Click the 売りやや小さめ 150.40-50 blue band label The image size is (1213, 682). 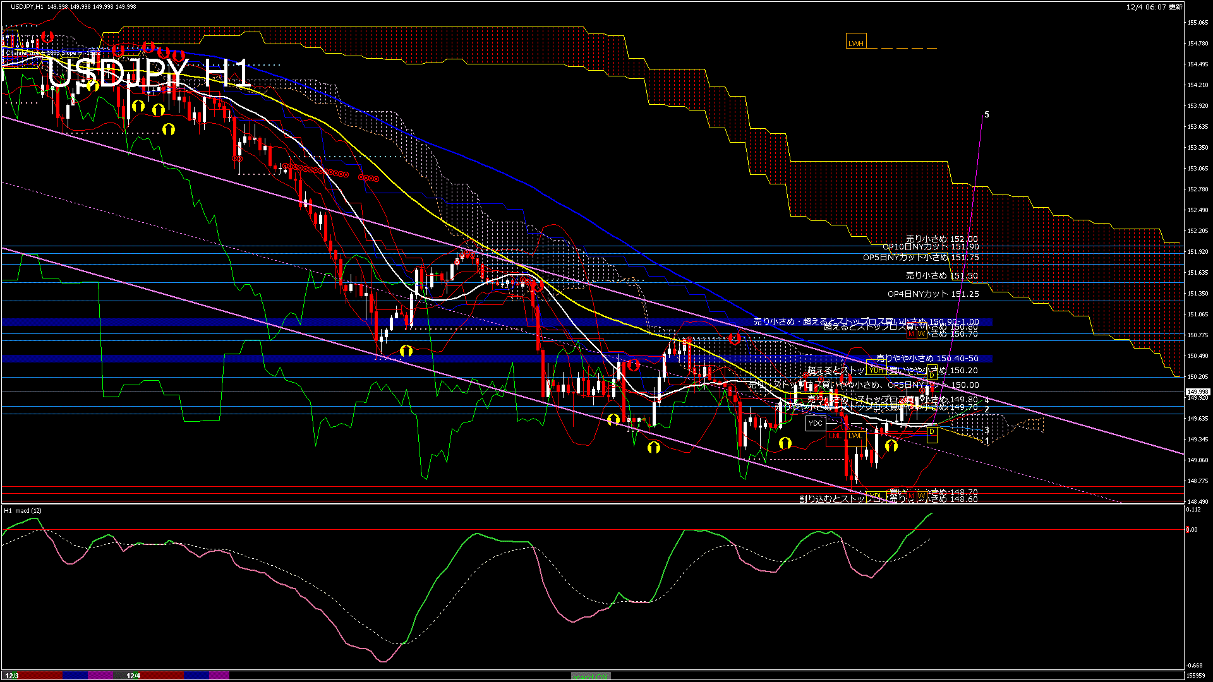click(x=927, y=359)
